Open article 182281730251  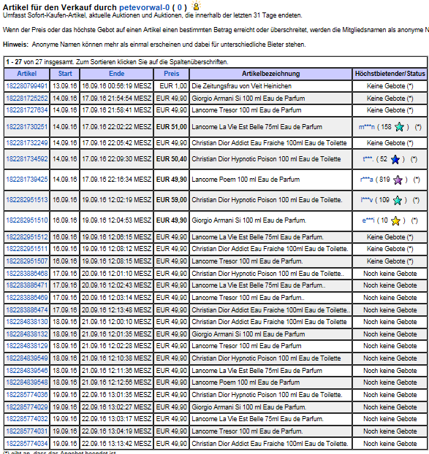(x=26, y=127)
